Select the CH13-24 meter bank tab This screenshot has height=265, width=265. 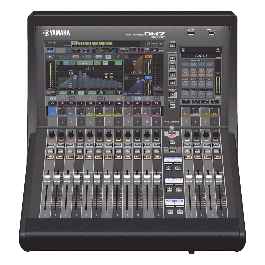pyautogui.click(x=81, y=44)
